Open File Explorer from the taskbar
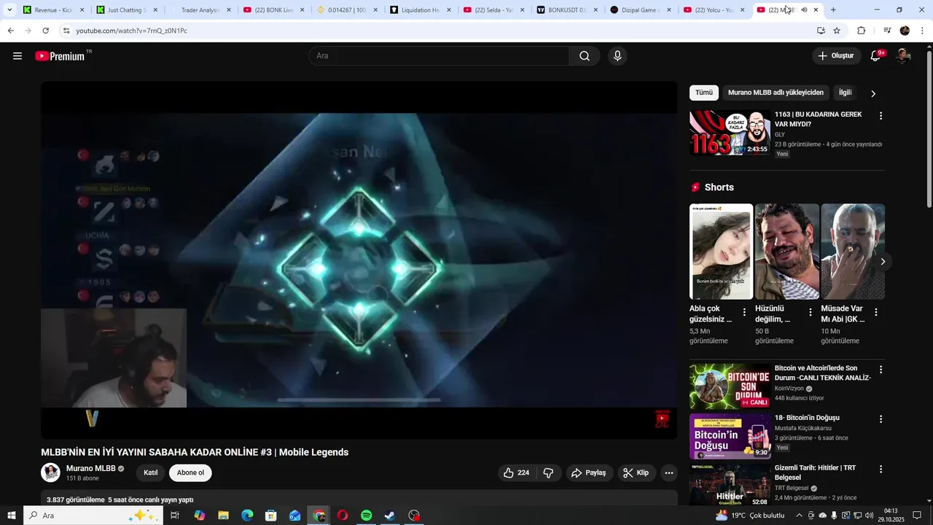The width and height of the screenshot is (933, 525). pos(223,516)
